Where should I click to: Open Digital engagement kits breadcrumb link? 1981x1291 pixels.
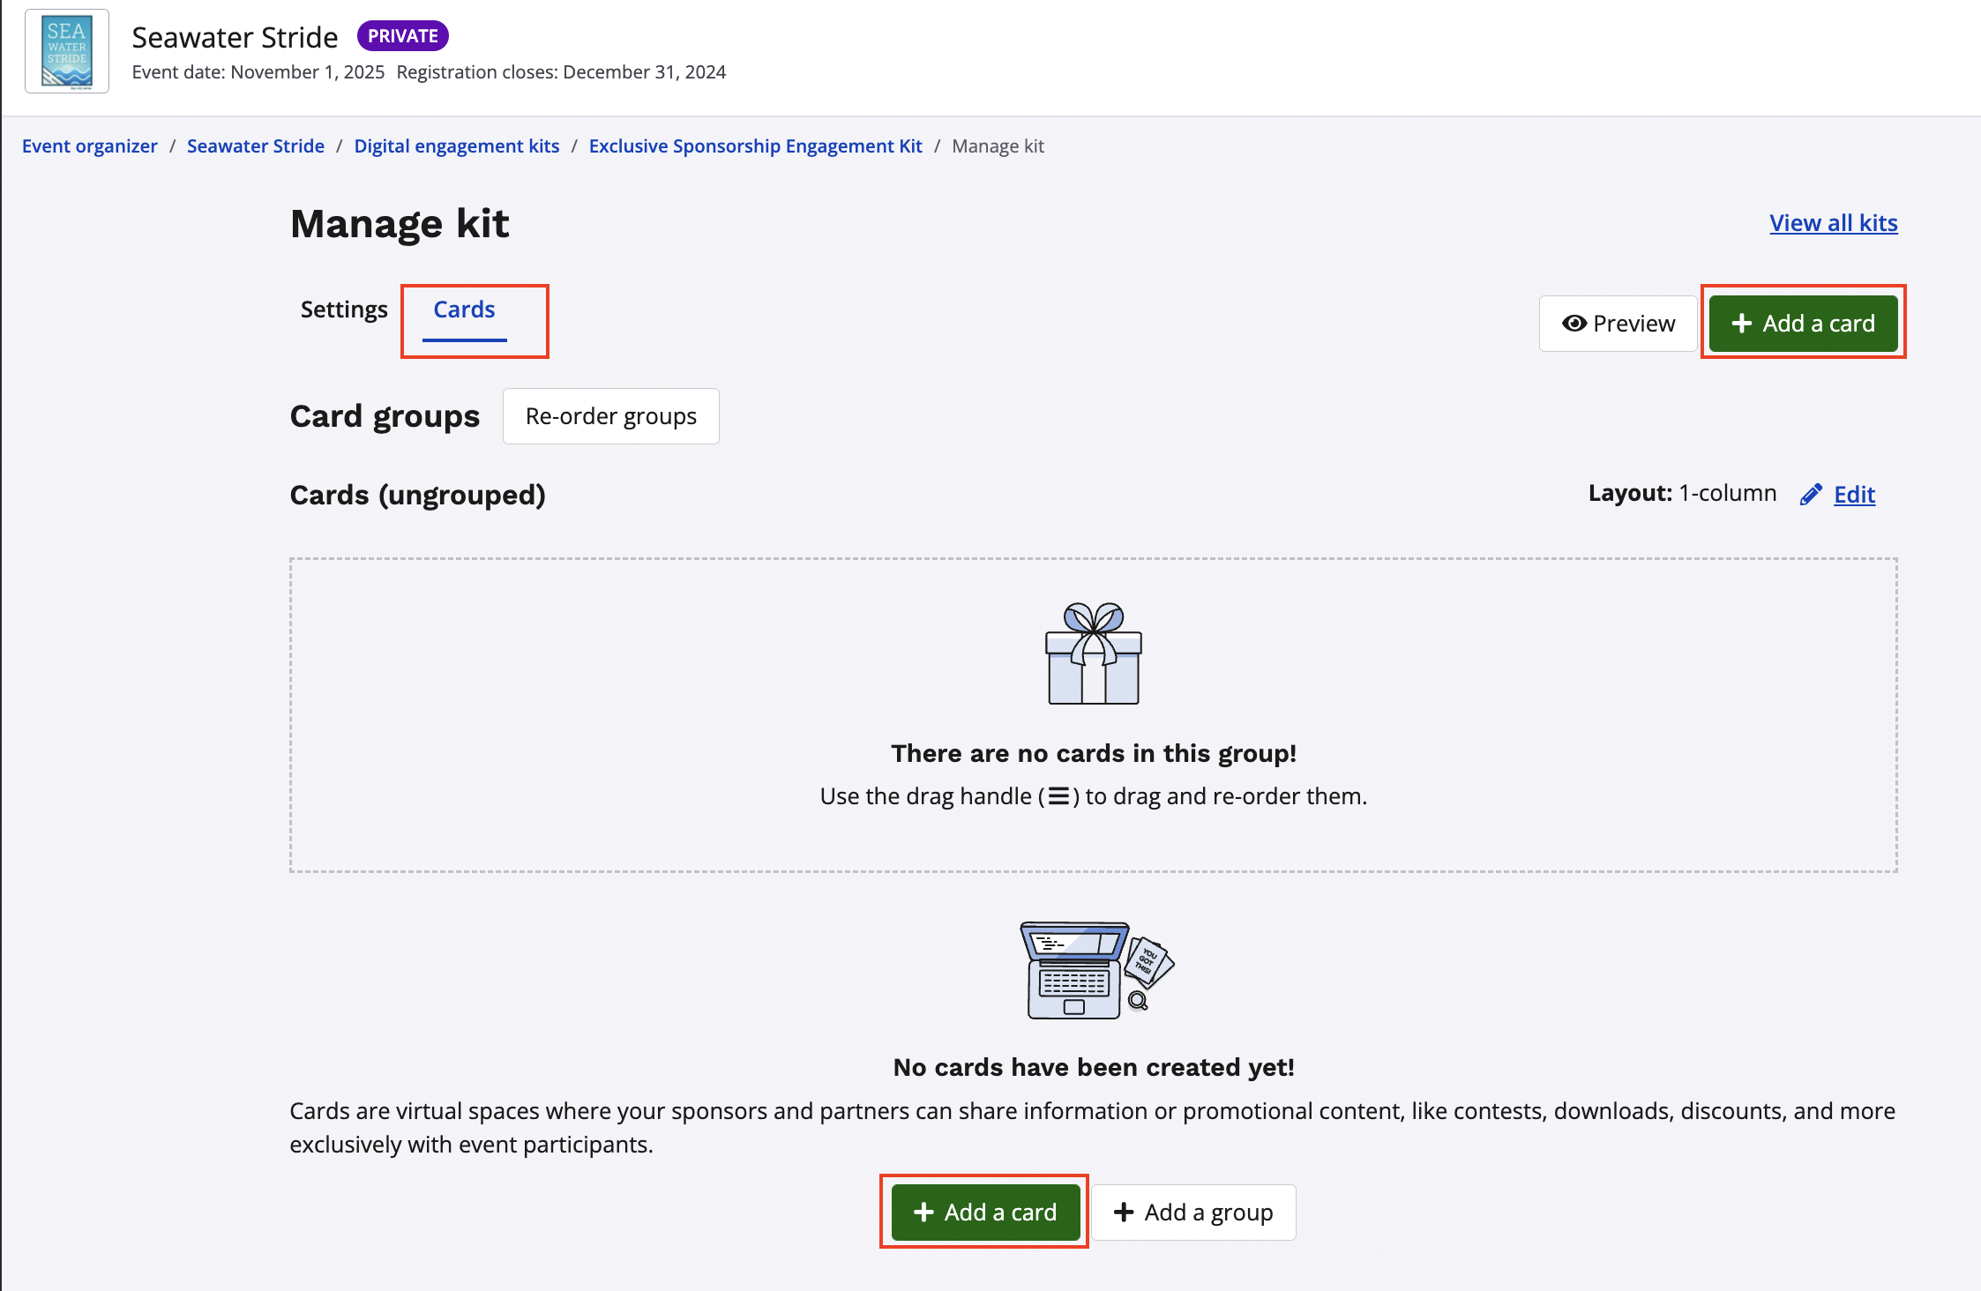click(457, 146)
